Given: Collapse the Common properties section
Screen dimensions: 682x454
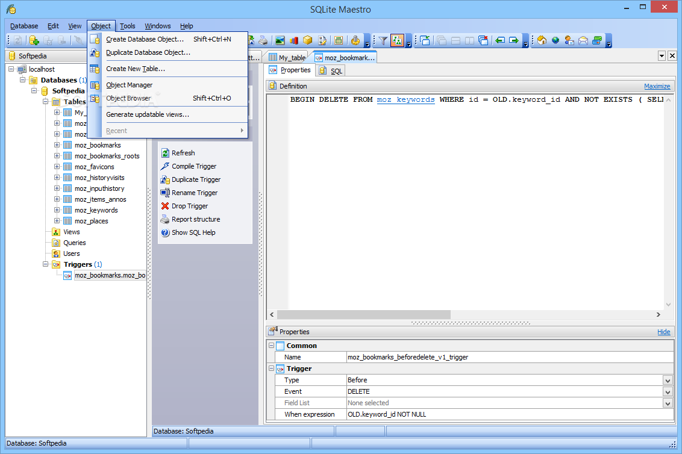Looking at the screenshot, I should [271, 346].
